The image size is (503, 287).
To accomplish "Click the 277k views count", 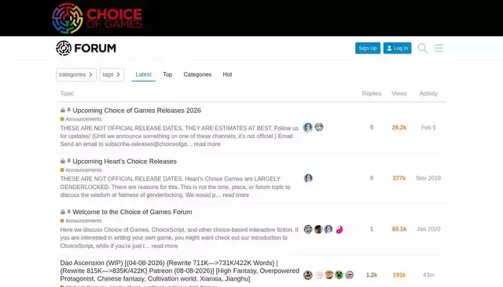I will (x=399, y=178).
